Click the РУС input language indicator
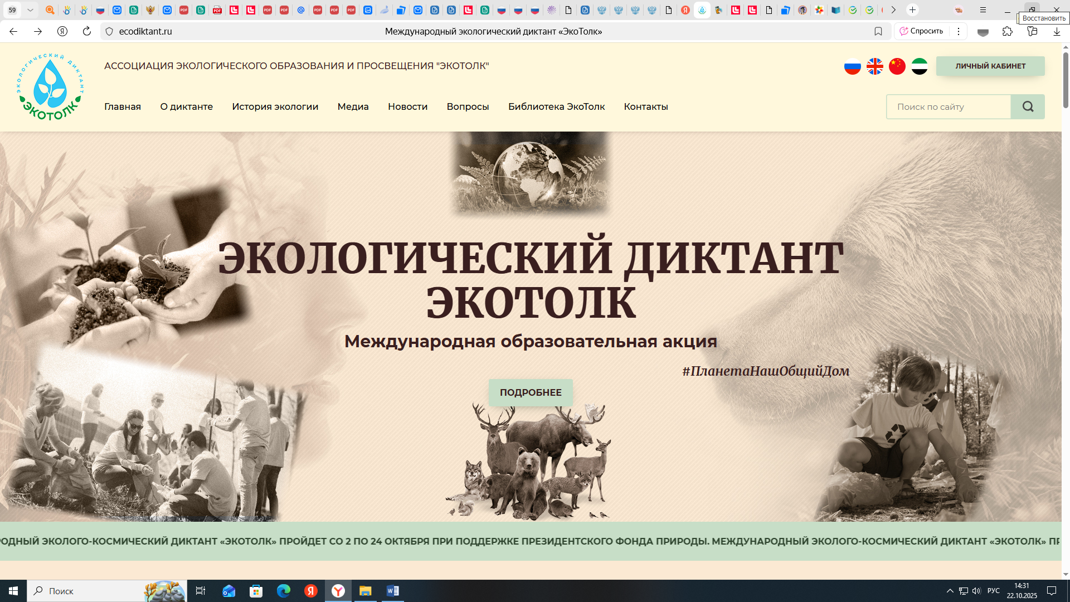The image size is (1070, 602). click(994, 591)
